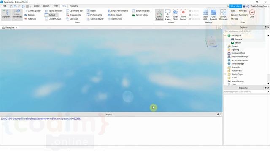
Task: Open the Task Scheduler window
Action: tap(95, 19)
